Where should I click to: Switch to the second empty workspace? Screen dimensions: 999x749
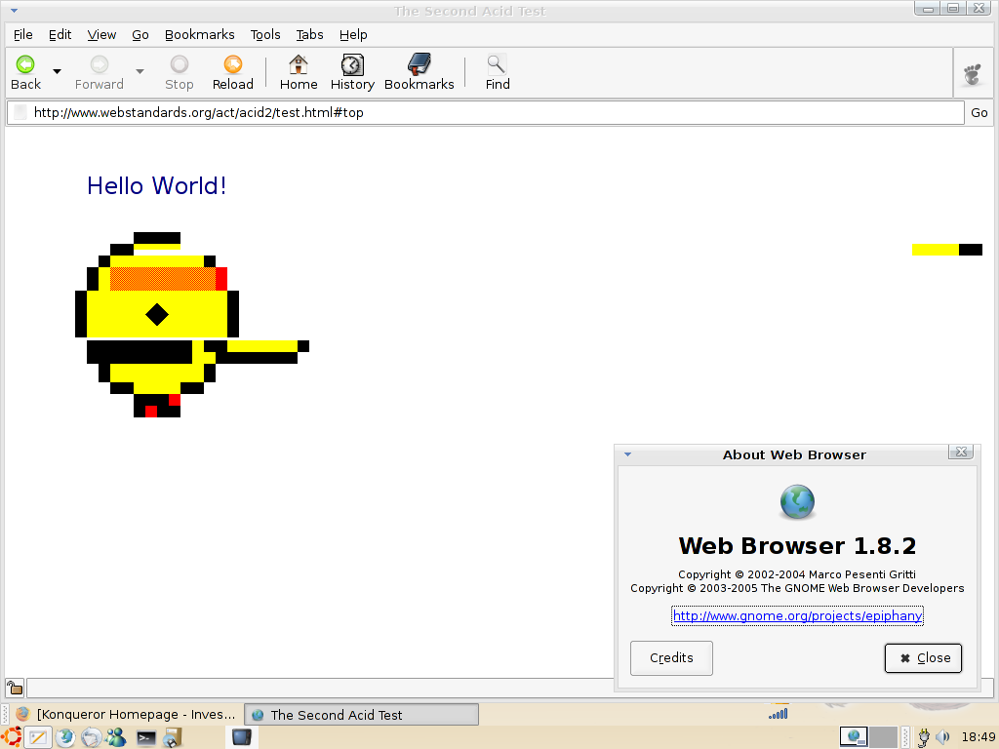(x=883, y=737)
